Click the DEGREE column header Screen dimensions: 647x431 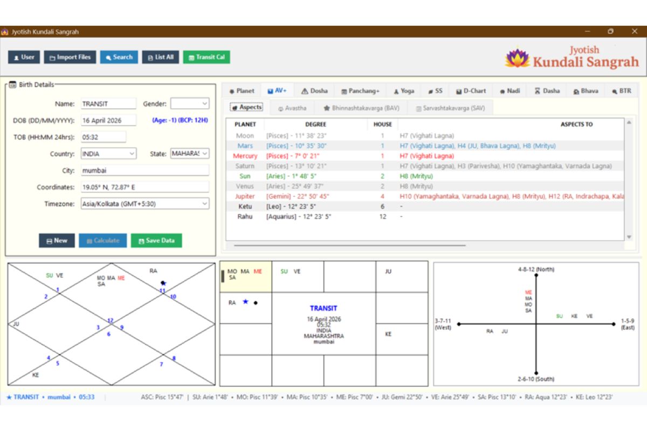315,124
